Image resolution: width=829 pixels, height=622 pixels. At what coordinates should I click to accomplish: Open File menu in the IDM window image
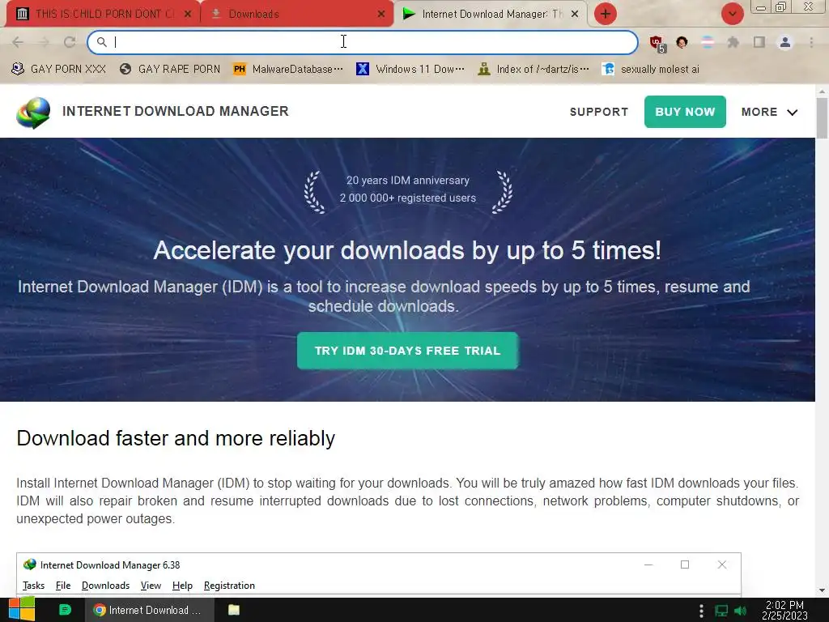click(x=63, y=586)
